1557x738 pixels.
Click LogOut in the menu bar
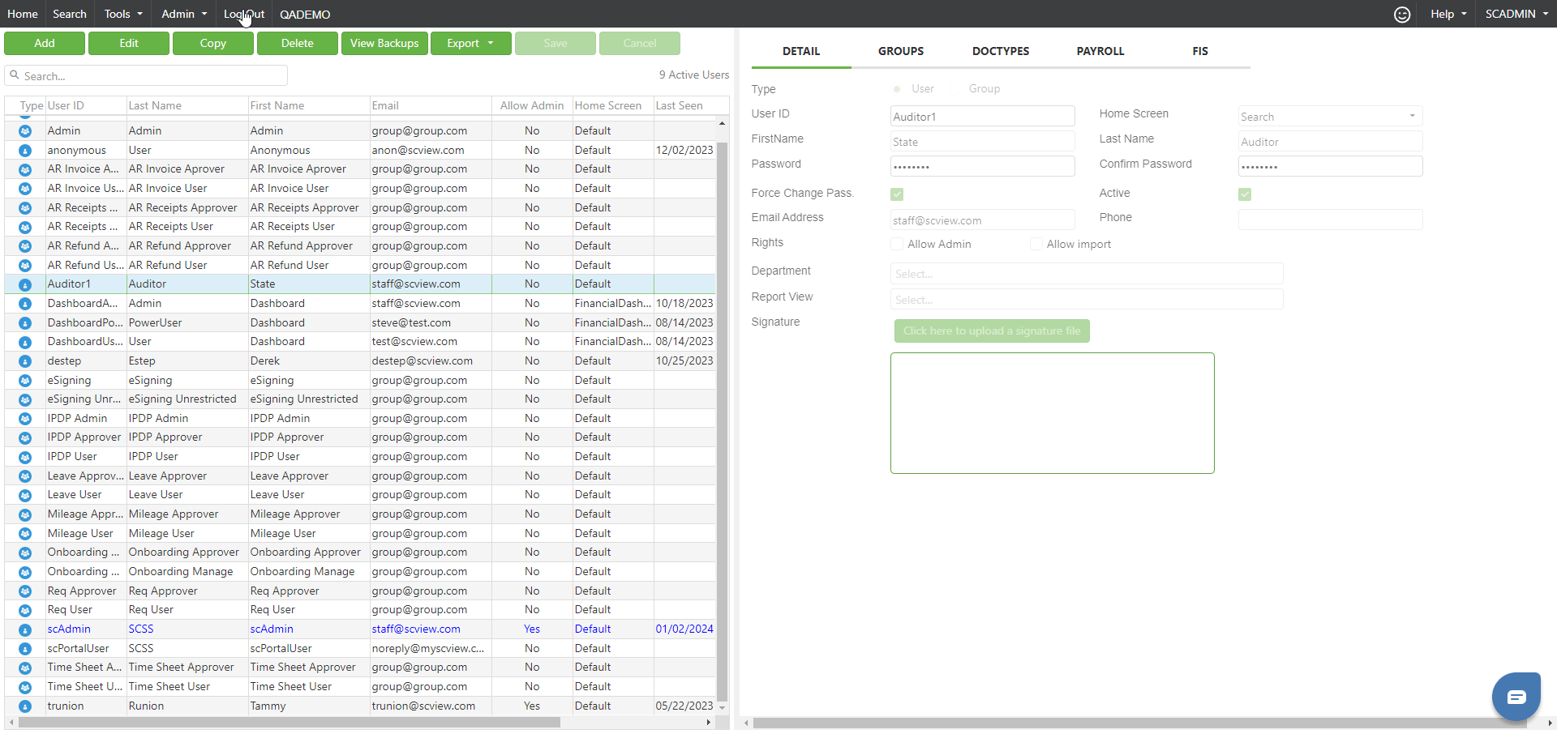[244, 14]
